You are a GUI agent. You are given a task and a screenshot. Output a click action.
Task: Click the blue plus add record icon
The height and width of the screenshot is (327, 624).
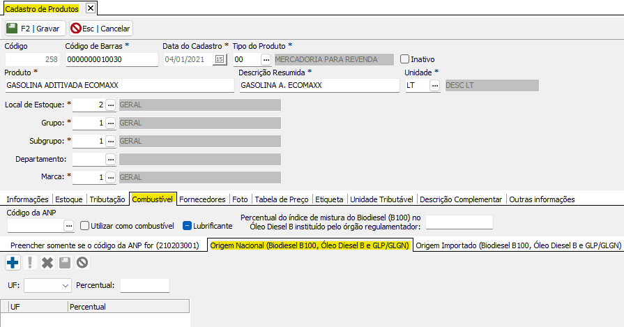pyautogui.click(x=13, y=263)
